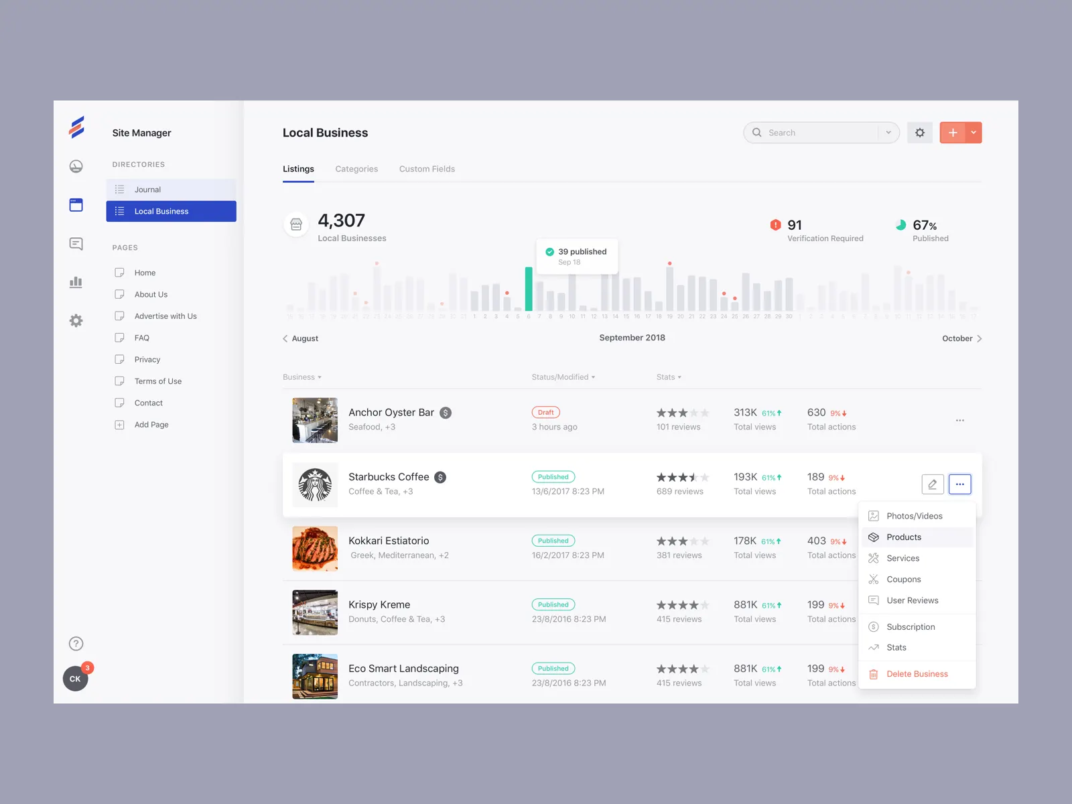Open the bar chart analytics sidebar icon
1072x804 pixels.
(76, 282)
